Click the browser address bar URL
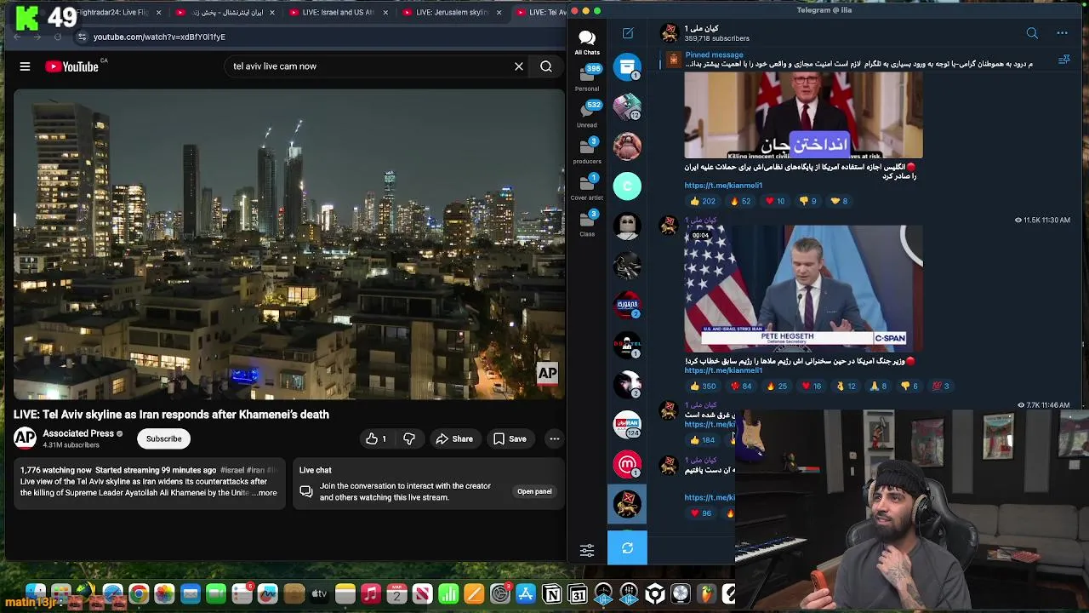Image resolution: width=1089 pixels, height=613 pixels. coord(159,37)
